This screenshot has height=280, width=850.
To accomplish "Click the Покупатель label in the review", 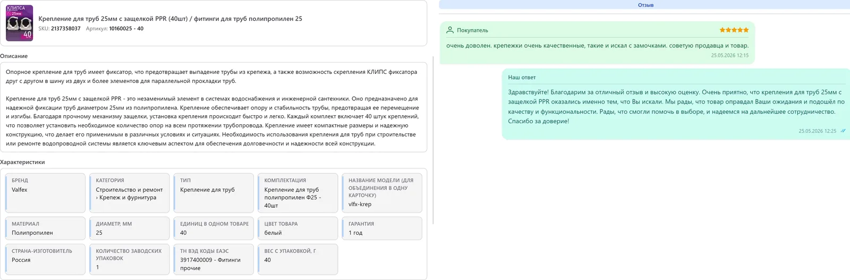I will (x=472, y=30).
